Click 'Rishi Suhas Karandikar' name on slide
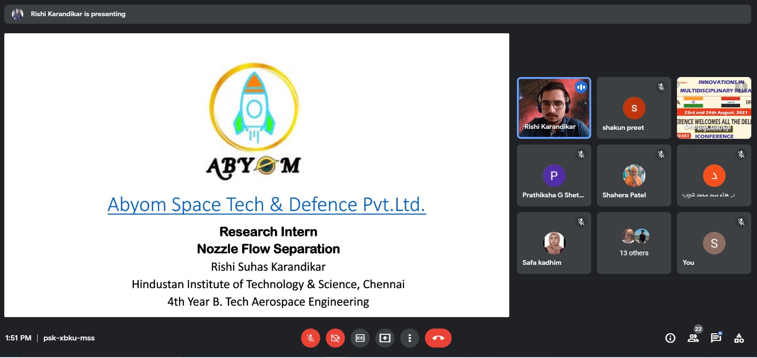 [268, 267]
